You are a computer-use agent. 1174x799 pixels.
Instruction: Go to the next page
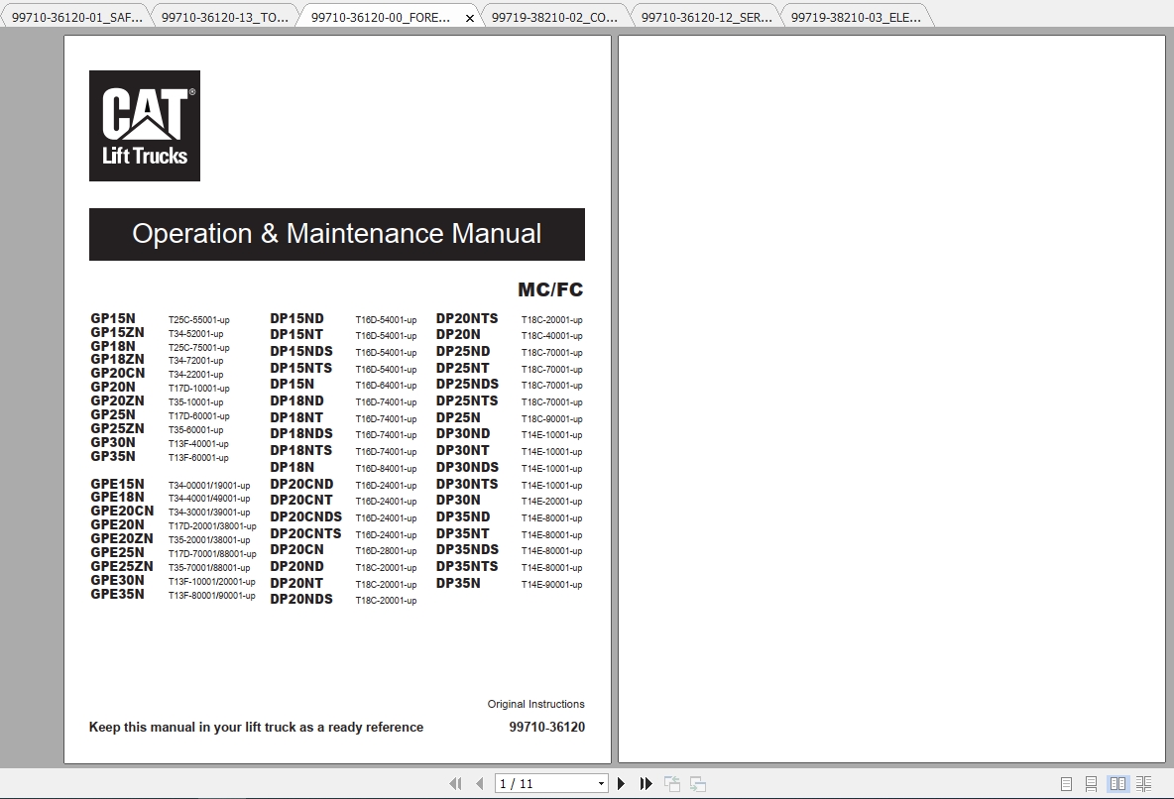click(x=621, y=783)
